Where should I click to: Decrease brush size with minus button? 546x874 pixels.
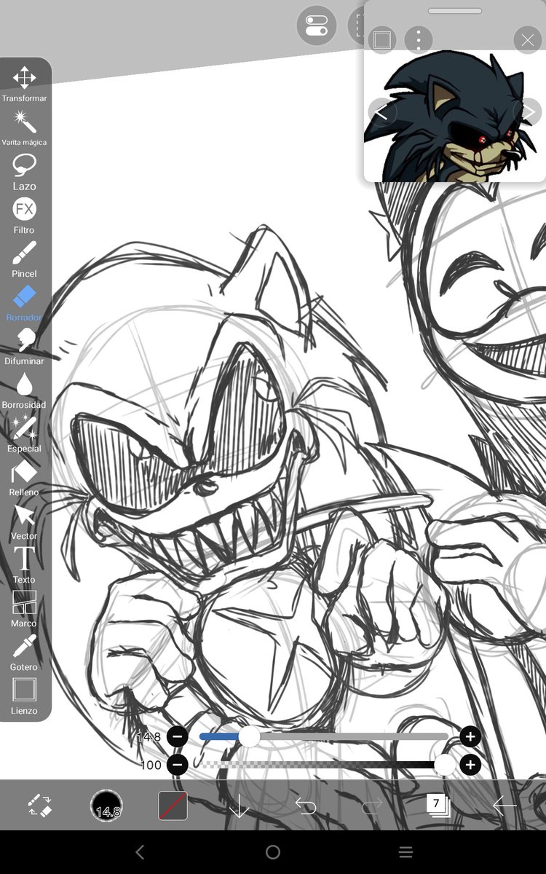click(x=177, y=737)
